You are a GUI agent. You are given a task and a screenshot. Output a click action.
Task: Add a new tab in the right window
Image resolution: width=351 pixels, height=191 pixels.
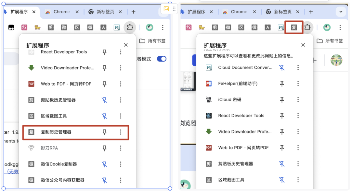[x=311, y=12]
